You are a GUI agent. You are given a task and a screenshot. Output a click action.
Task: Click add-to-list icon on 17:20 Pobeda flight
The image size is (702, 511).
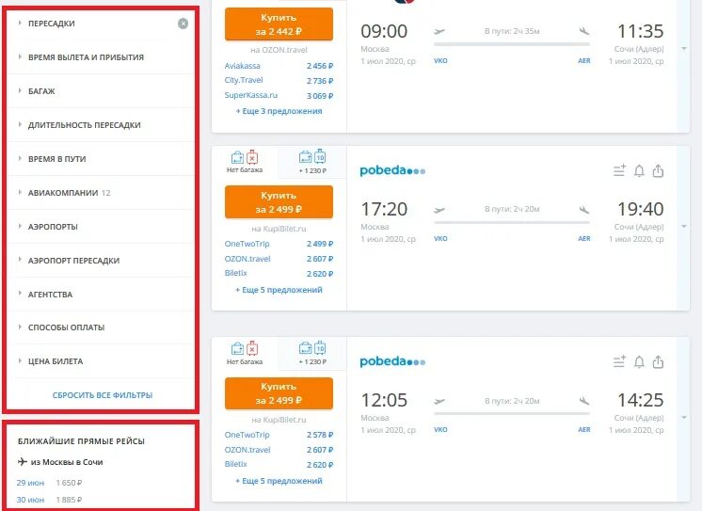tap(619, 170)
